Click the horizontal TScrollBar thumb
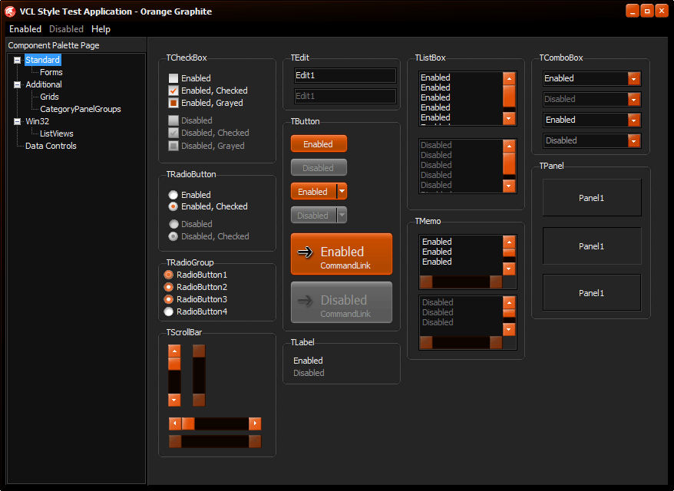The width and height of the screenshot is (674, 491). coord(188,423)
